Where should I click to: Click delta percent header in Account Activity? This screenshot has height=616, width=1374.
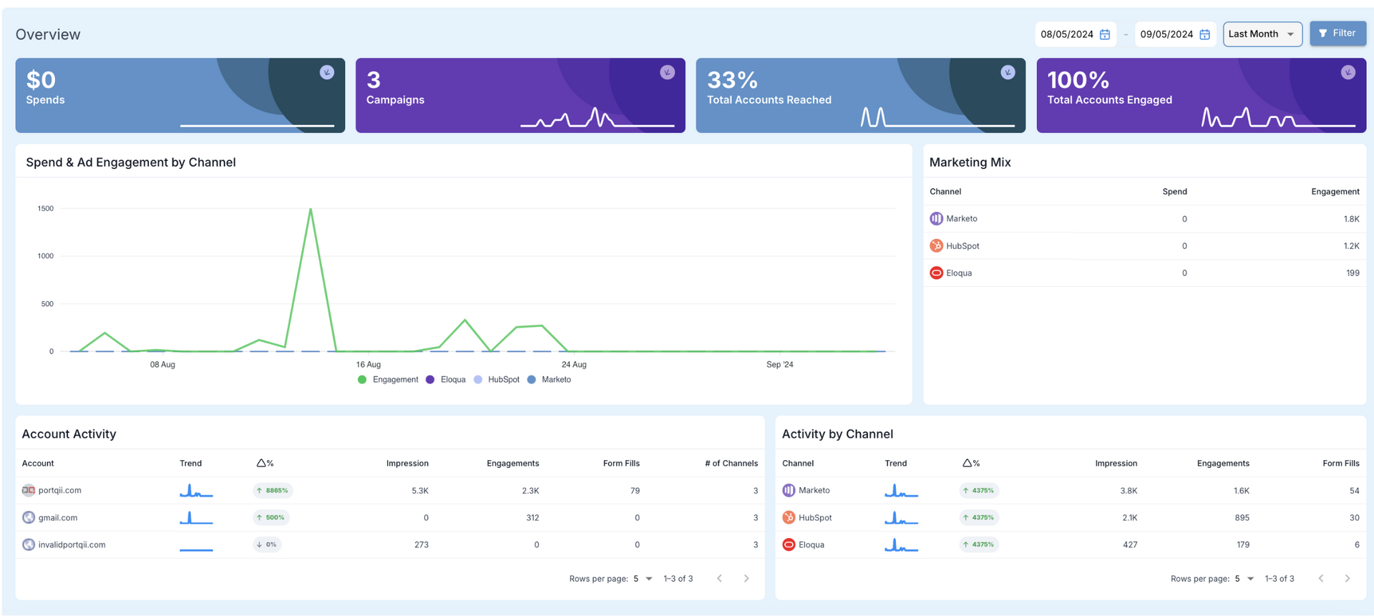coord(265,464)
